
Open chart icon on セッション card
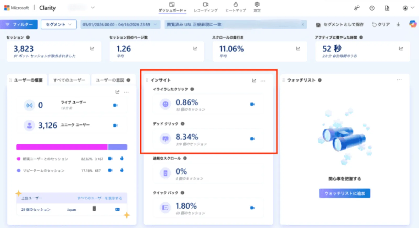coord(92,48)
